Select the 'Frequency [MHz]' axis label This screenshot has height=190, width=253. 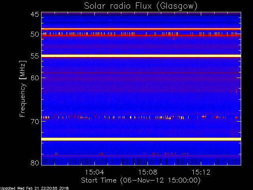pos(23,89)
